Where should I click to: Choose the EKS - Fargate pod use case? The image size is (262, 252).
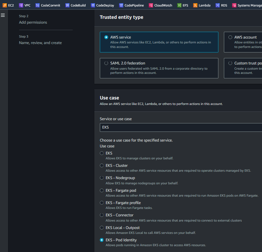pyautogui.click(x=101, y=190)
